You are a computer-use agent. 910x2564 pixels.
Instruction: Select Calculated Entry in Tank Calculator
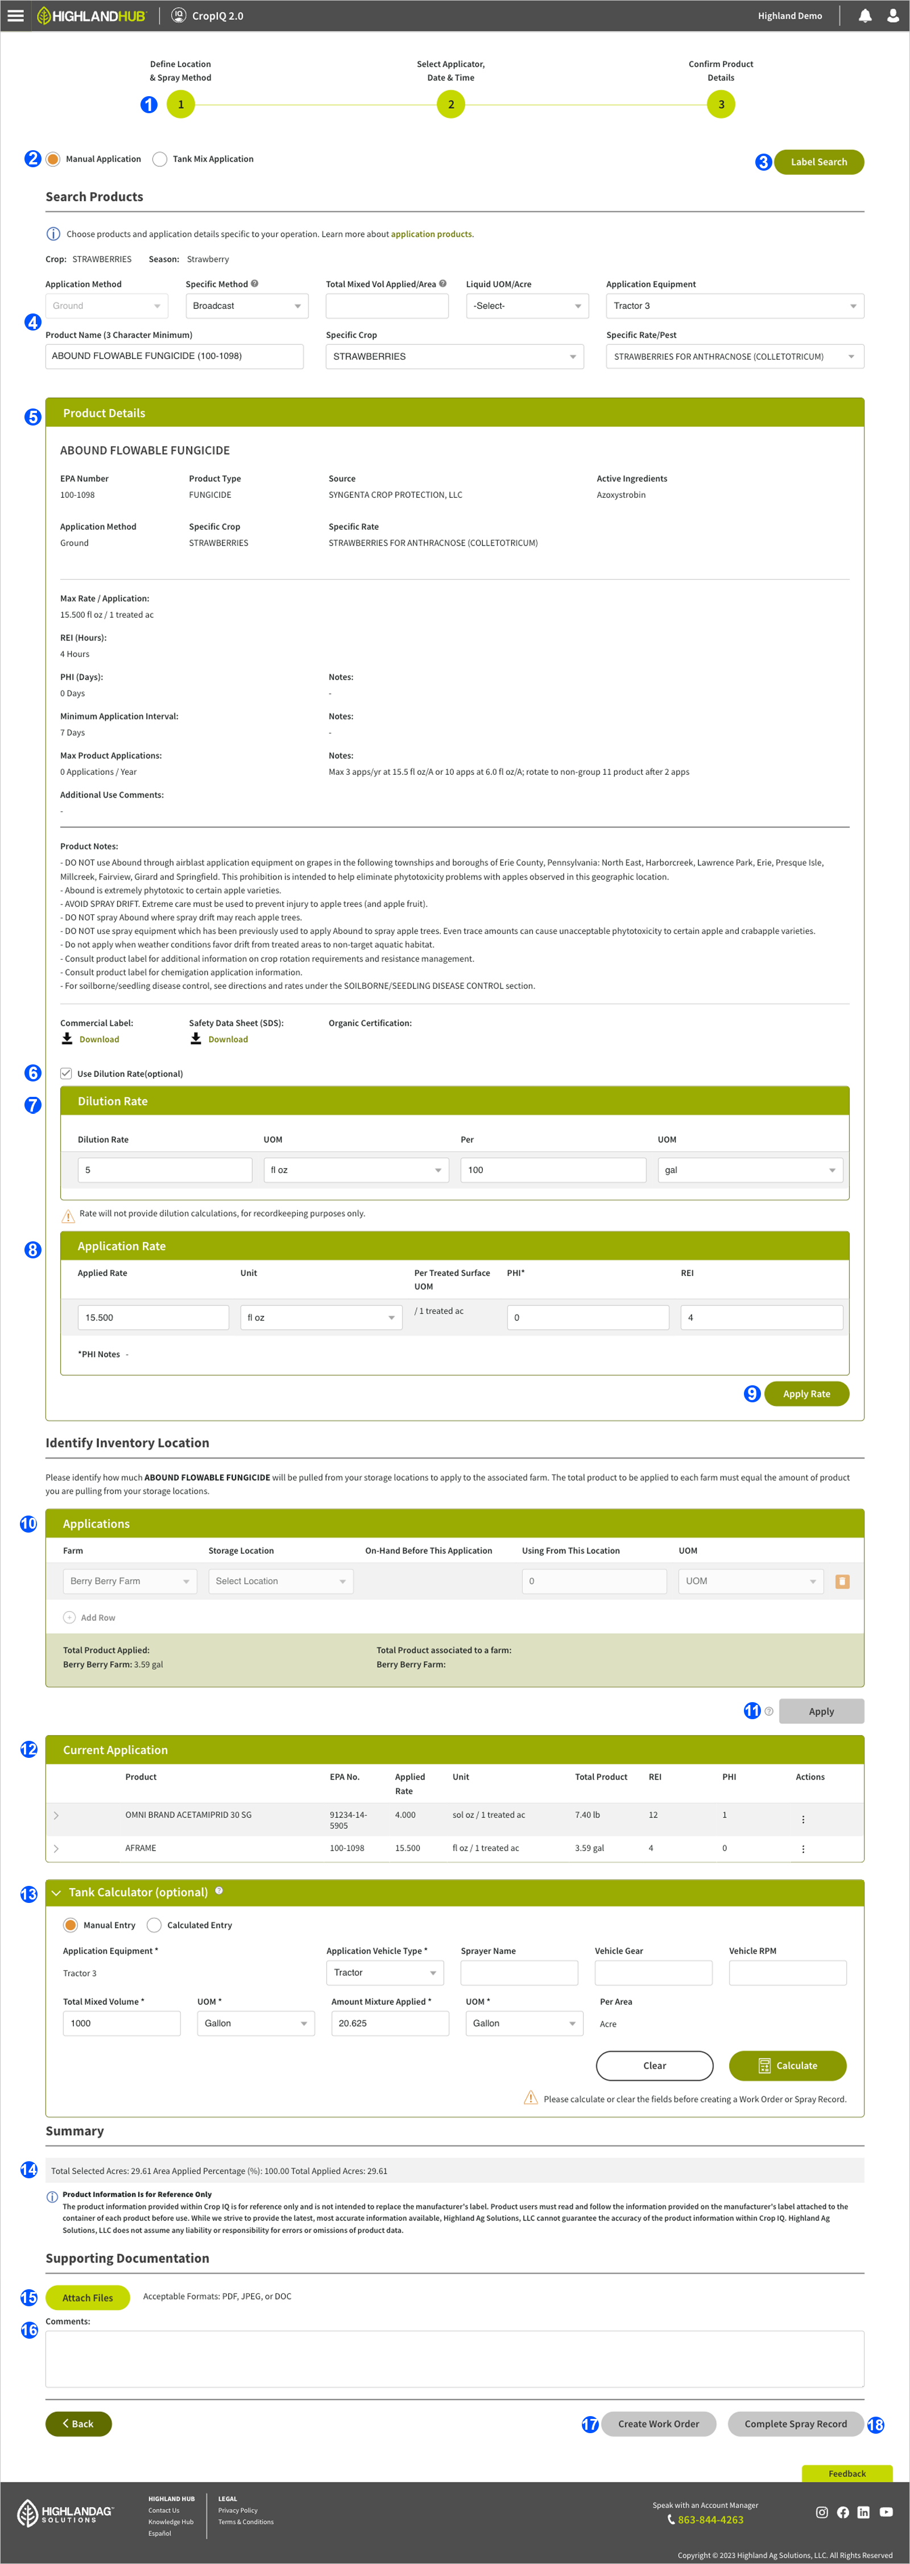pos(154,1924)
